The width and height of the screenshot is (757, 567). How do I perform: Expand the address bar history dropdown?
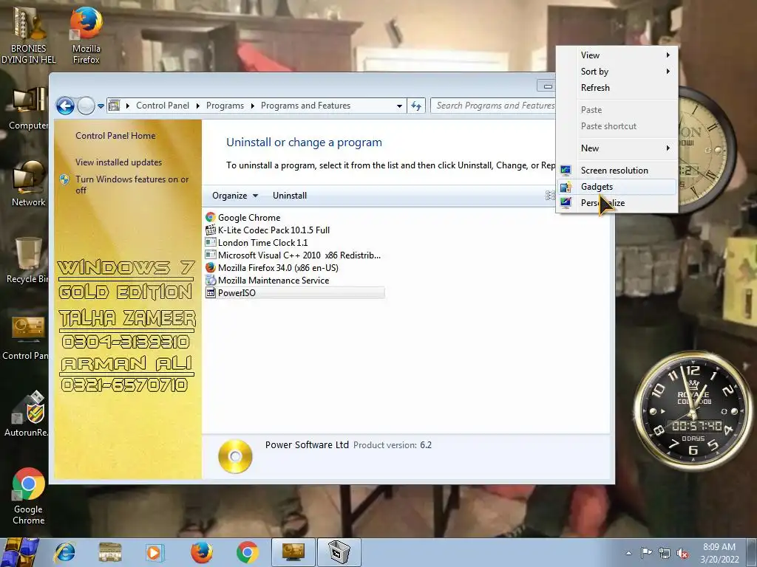[399, 106]
